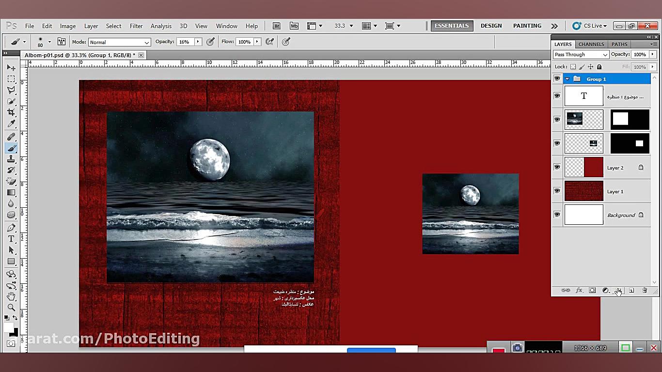Enable airbrush mode in options bar
This screenshot has width=662, height=372.
[x=270, y=42]
